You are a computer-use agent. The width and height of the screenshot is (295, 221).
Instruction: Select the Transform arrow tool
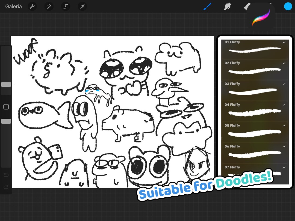(x=82, y=6)
